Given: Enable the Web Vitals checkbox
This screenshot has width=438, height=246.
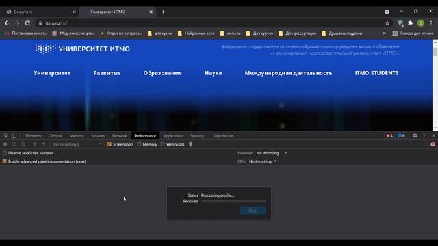Looking at the screenshot, I should pos(163,144).
